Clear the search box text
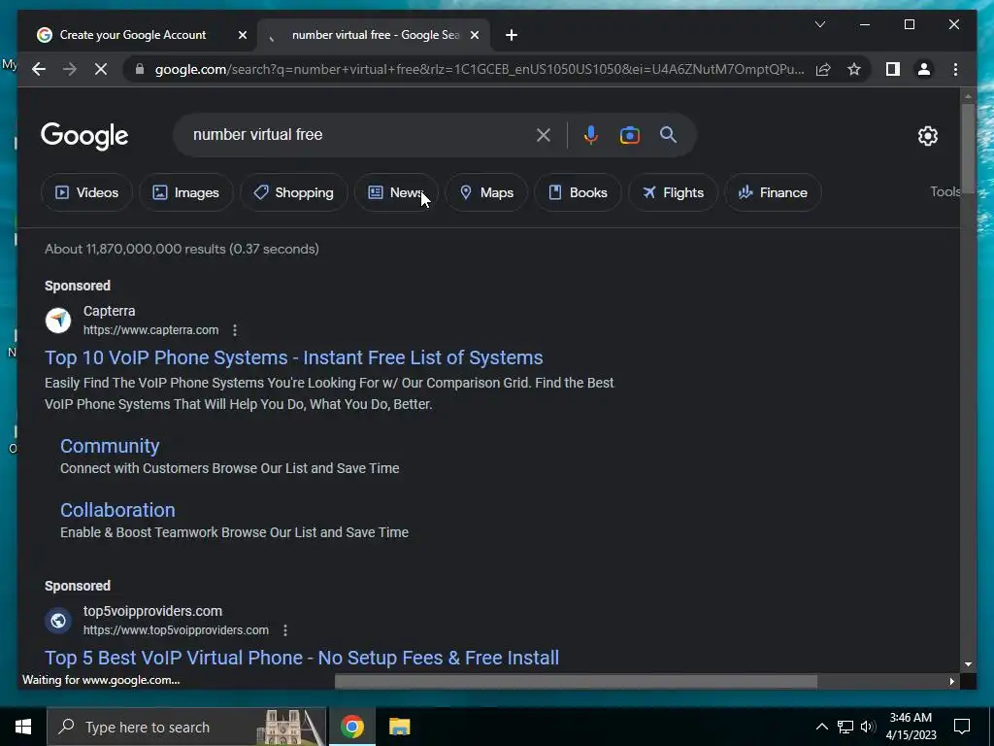 pos(544,134)
